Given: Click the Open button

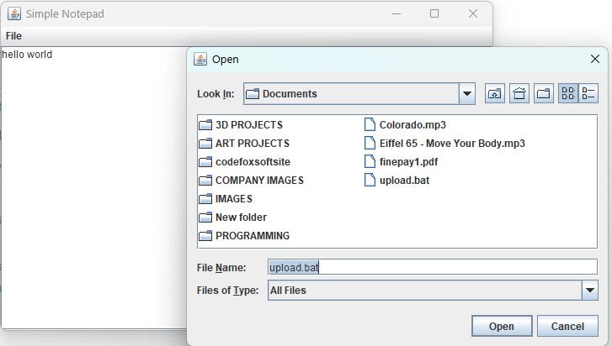Looking at the screenshot, I should 502,326.
